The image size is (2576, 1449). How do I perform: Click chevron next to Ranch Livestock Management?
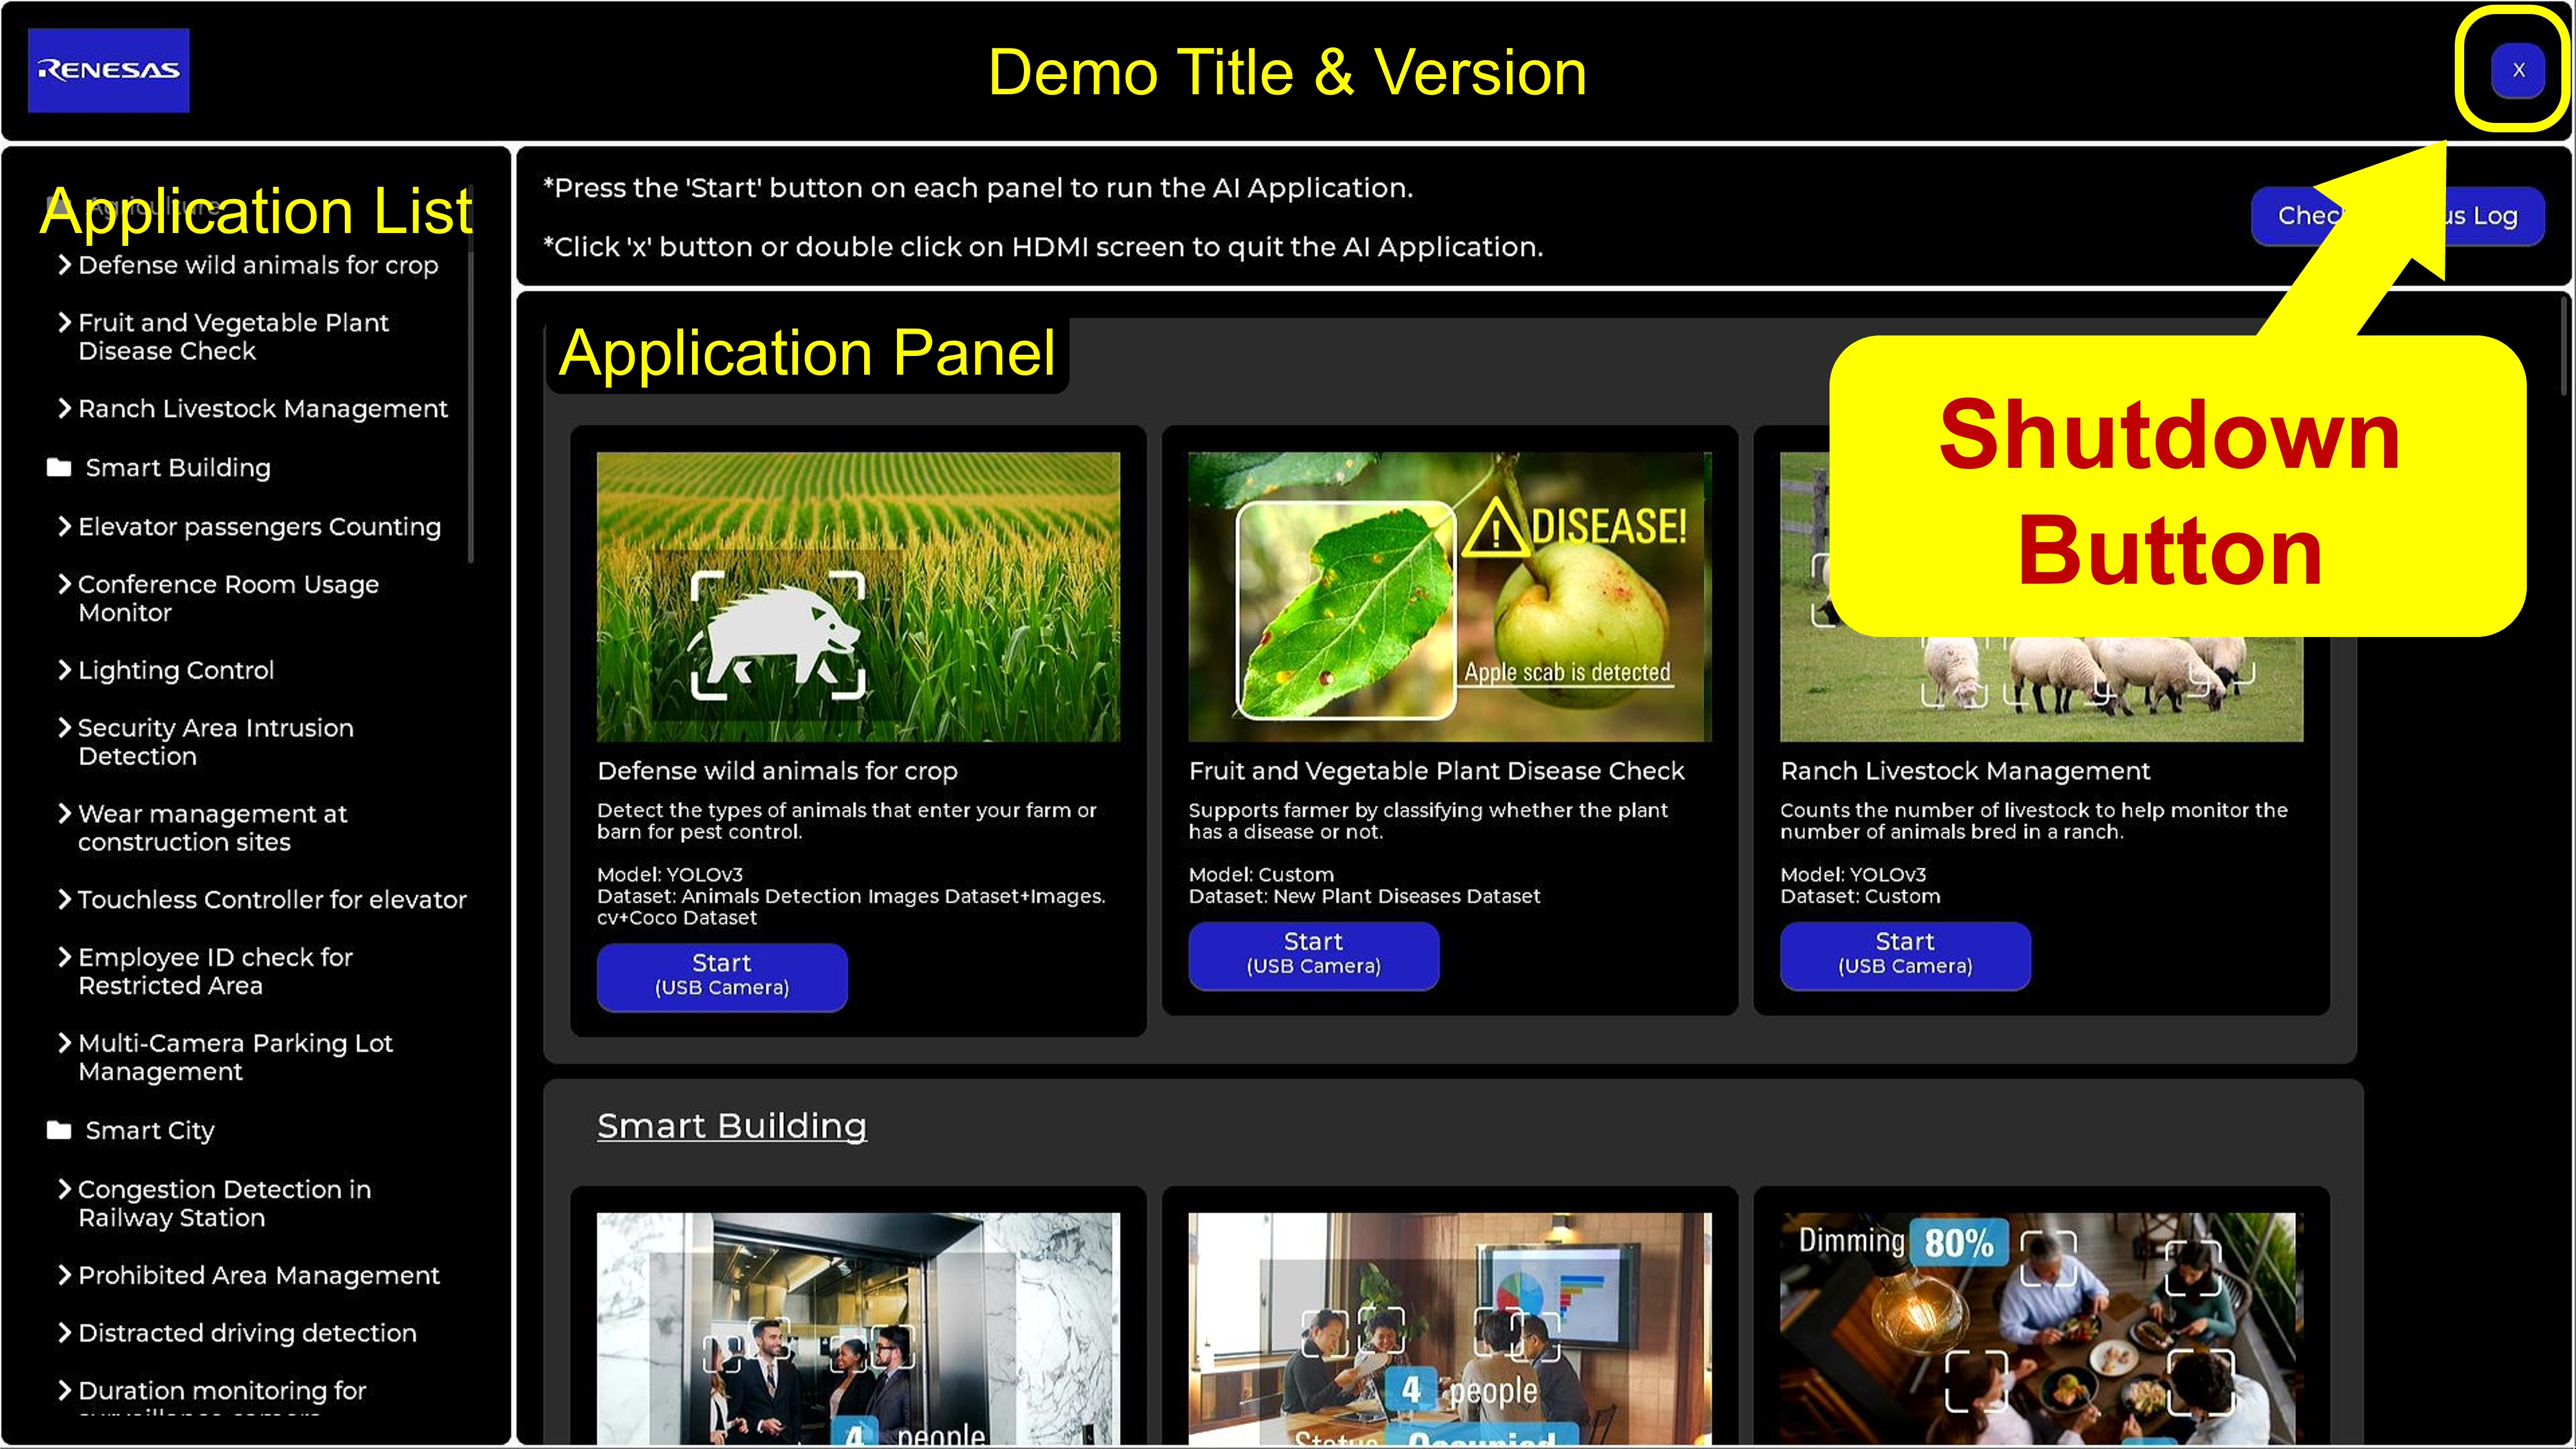coord(64,408)
